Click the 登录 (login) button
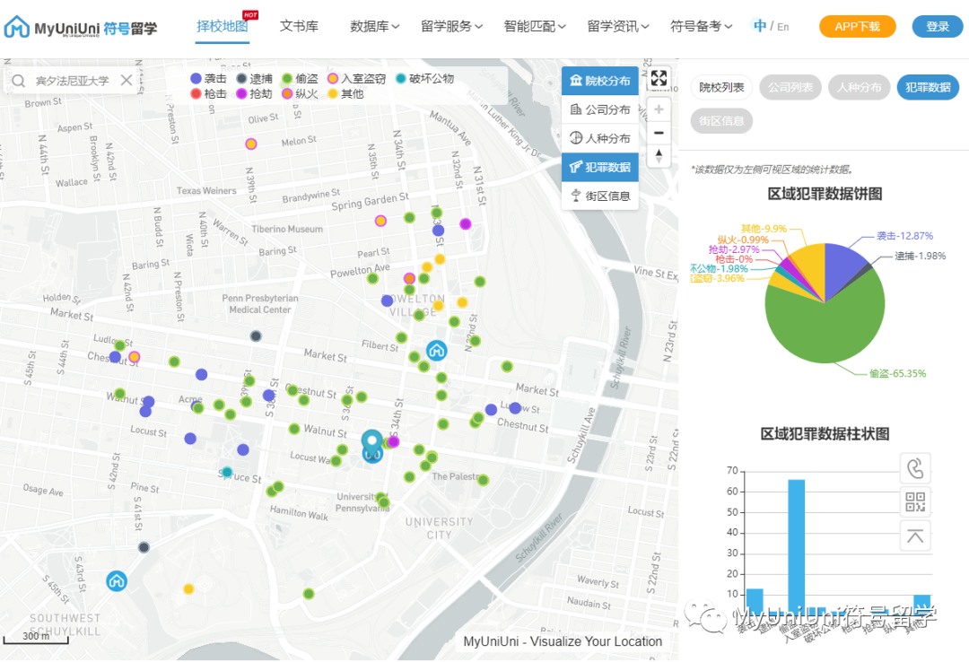The width and height of the screenshot is (969, 662). (937, 26)
